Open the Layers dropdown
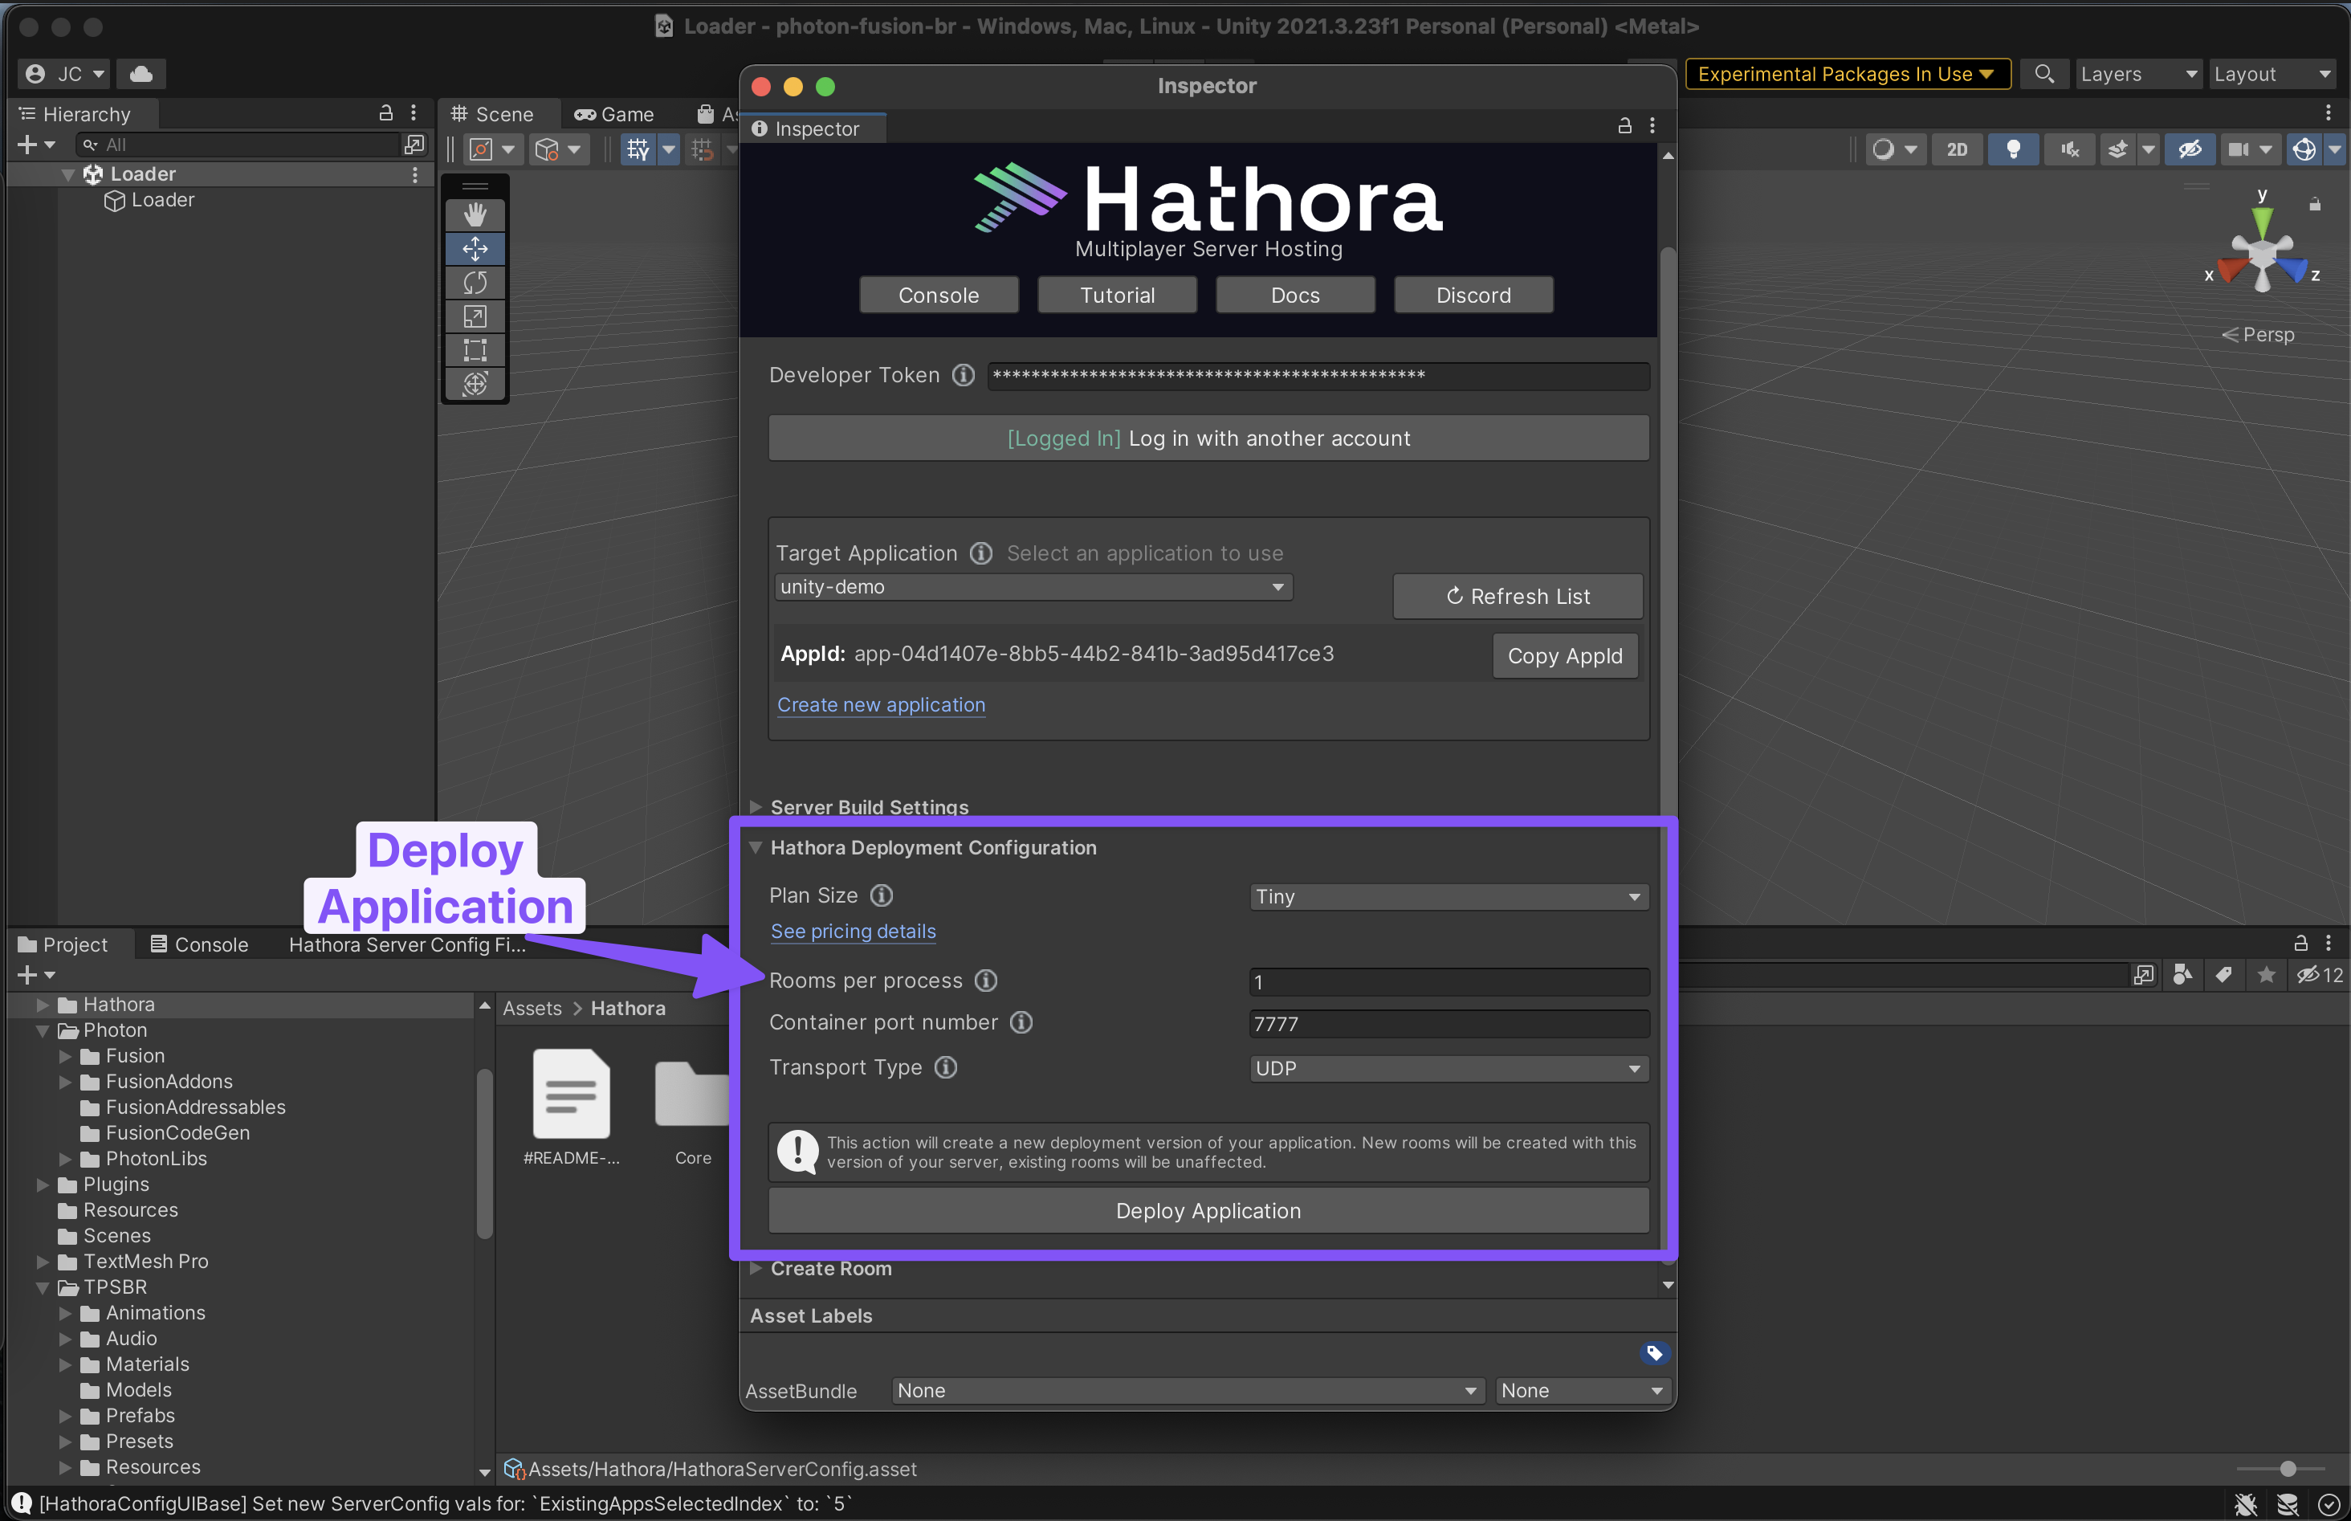 tap(2137, 74)
